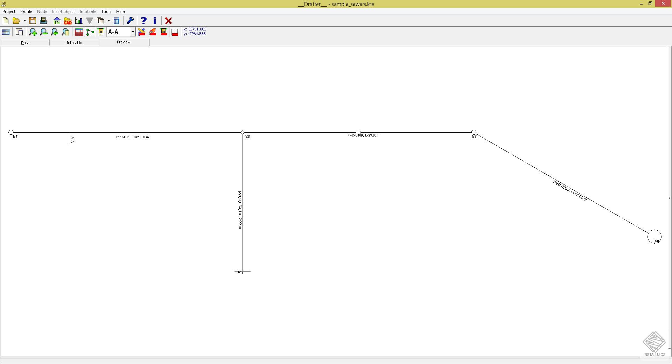The width and height of the screenshot is (672, 364).
Task: Open a project with the folder icon
Action: (x=16, y=21)
